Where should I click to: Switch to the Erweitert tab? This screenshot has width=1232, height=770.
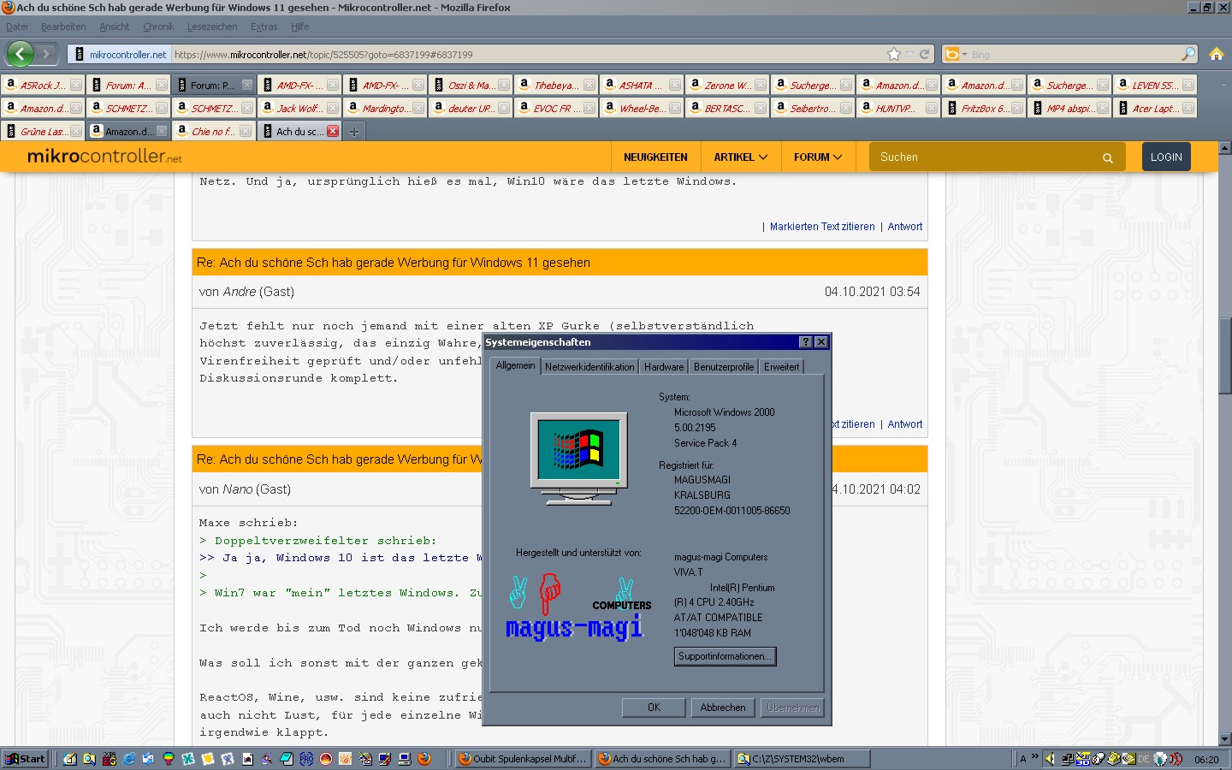tap(781, 367)
